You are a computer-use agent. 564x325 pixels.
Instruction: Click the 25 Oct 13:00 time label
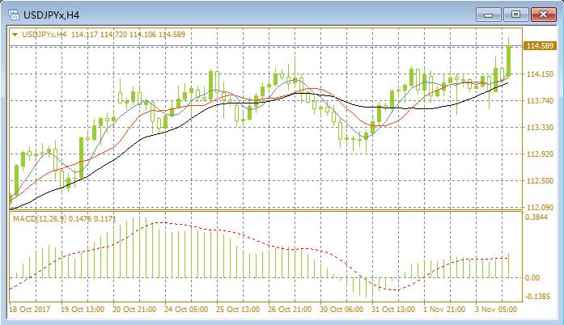(x=238, y=309)
